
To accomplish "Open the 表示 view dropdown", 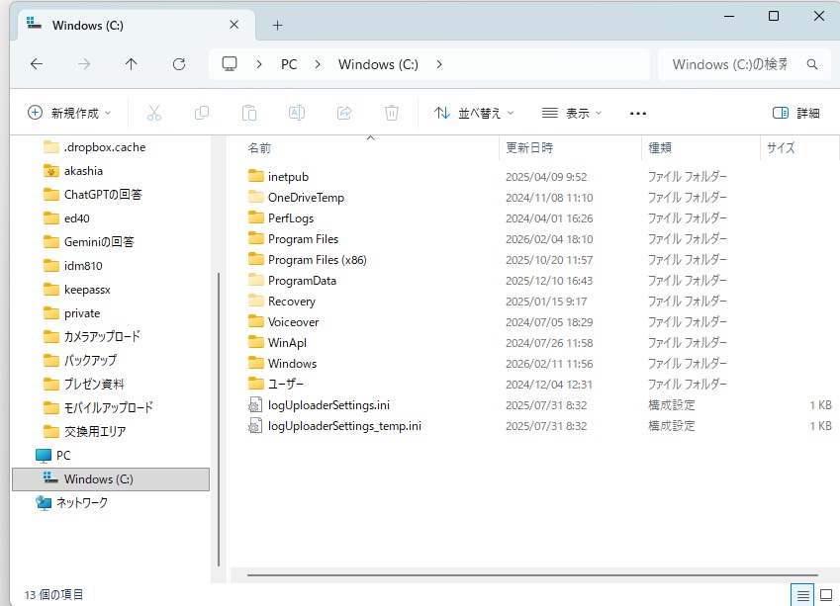I will point(572,113).
